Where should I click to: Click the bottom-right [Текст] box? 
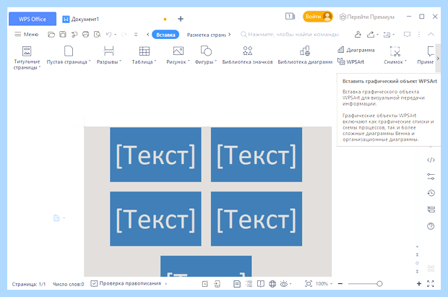point(257,219)
